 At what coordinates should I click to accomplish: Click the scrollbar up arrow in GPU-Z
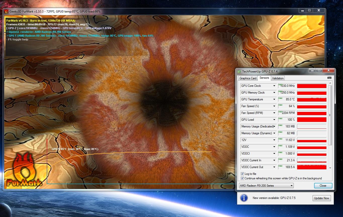(330, 83)
